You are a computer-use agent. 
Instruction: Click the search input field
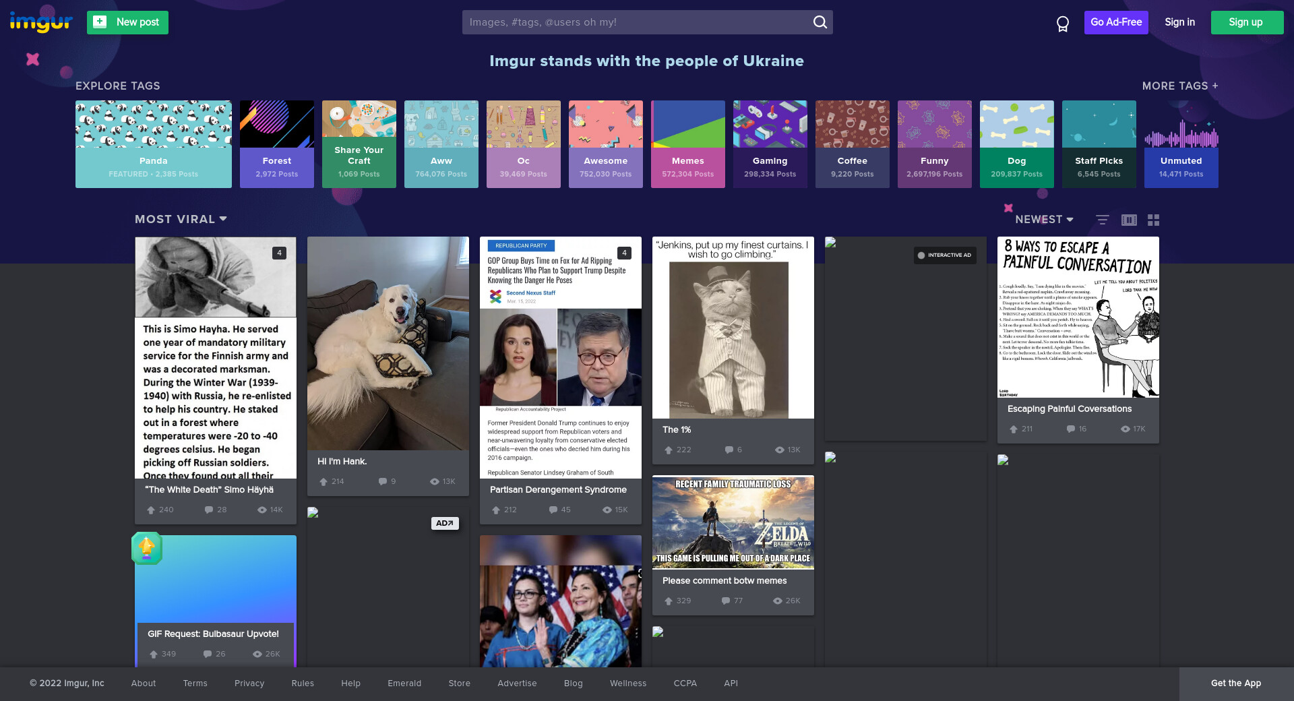[x=637, y=22]
